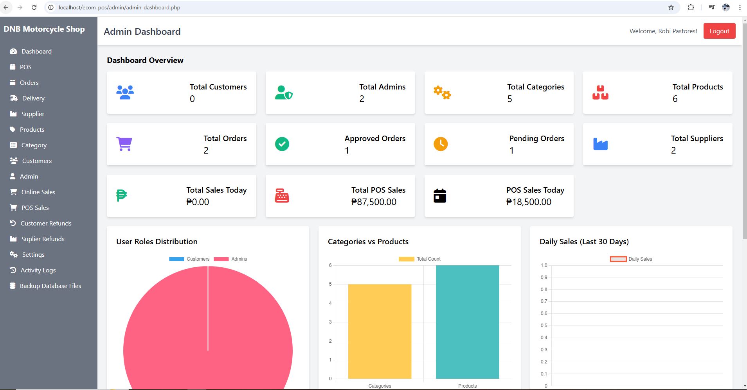Click the yellow Categories bar in chart

[x=380, y=331]
